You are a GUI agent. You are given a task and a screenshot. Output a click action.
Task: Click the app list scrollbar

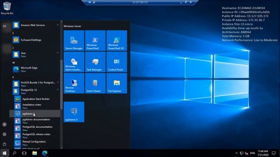(61, 85)
